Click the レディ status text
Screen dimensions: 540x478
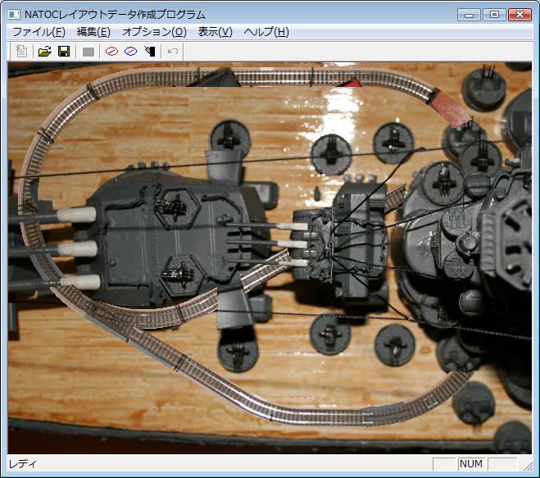pyautogui.click(x=22, y=464)
